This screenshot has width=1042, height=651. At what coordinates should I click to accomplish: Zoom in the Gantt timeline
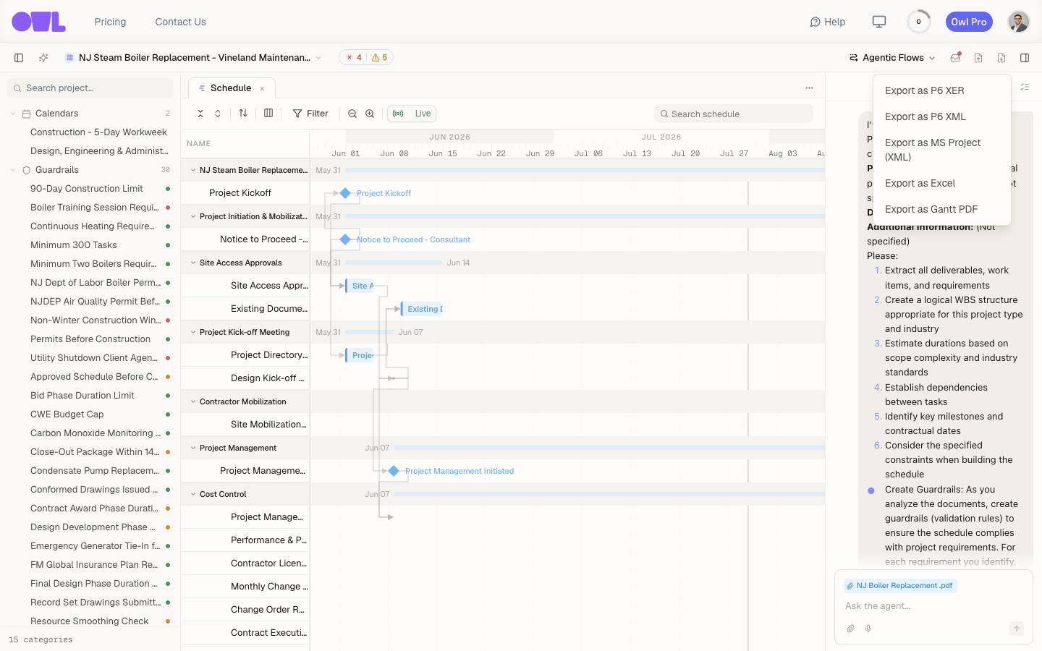click(370, 114)
